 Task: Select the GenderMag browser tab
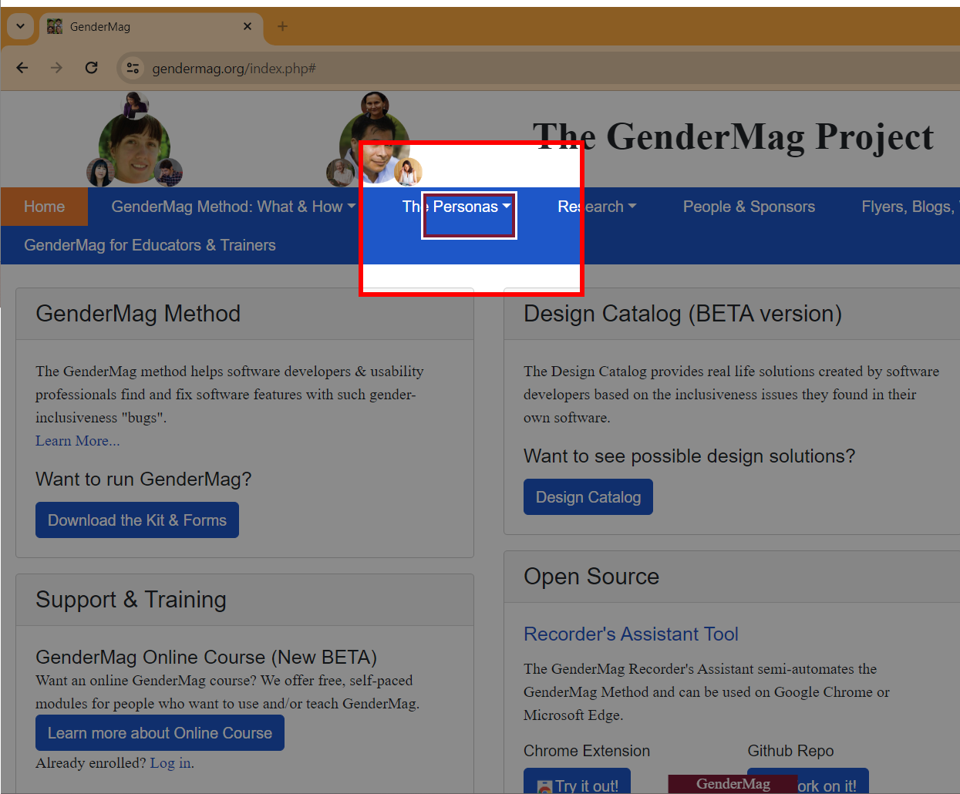click(x=150, y=26)
